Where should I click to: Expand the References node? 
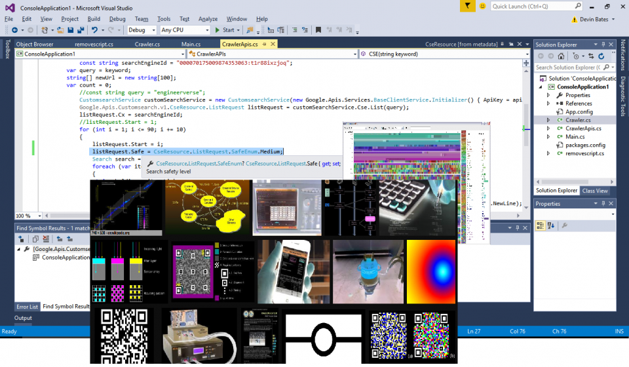click(548, 104)
